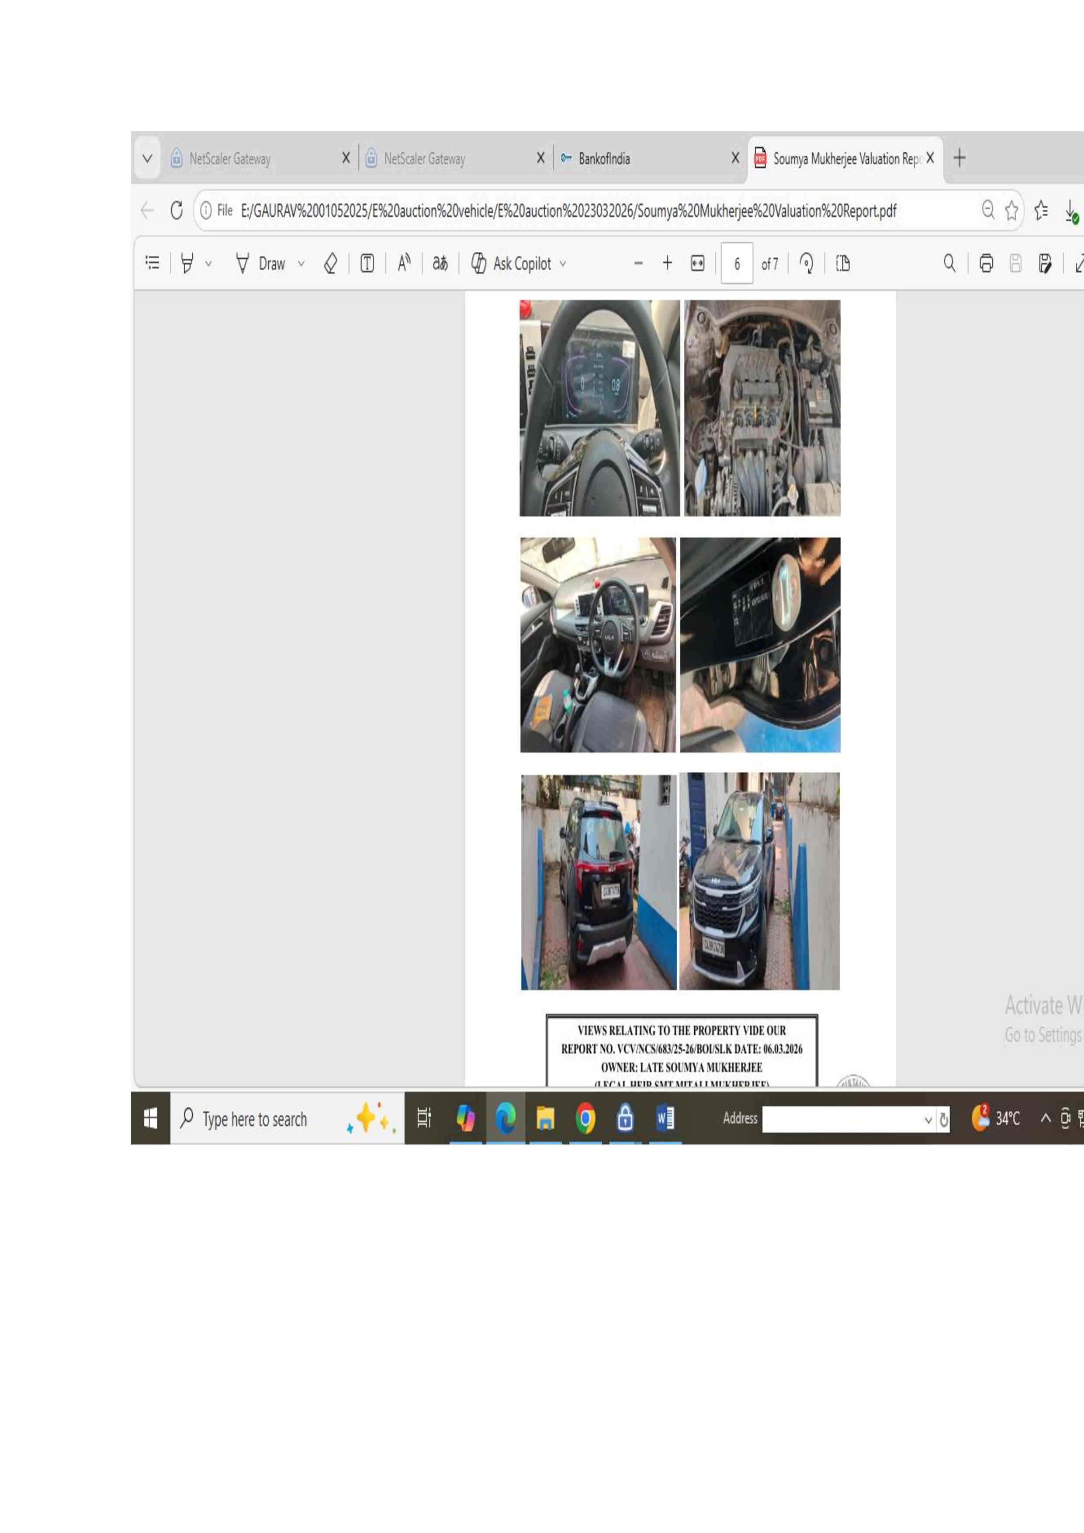Click the Draw tool button
The height and width of the screenshot is (1533, 1084).
pyautogui.click(x=261, y=263)
